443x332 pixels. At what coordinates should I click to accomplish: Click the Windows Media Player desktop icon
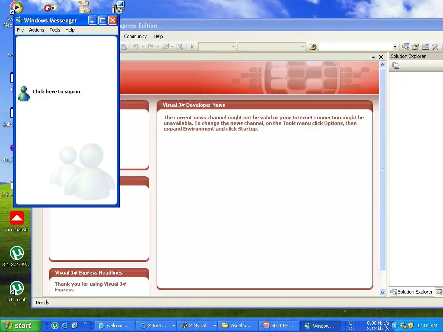16,7
